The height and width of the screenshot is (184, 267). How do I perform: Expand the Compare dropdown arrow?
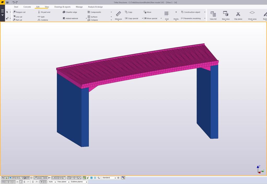point(111,20)
